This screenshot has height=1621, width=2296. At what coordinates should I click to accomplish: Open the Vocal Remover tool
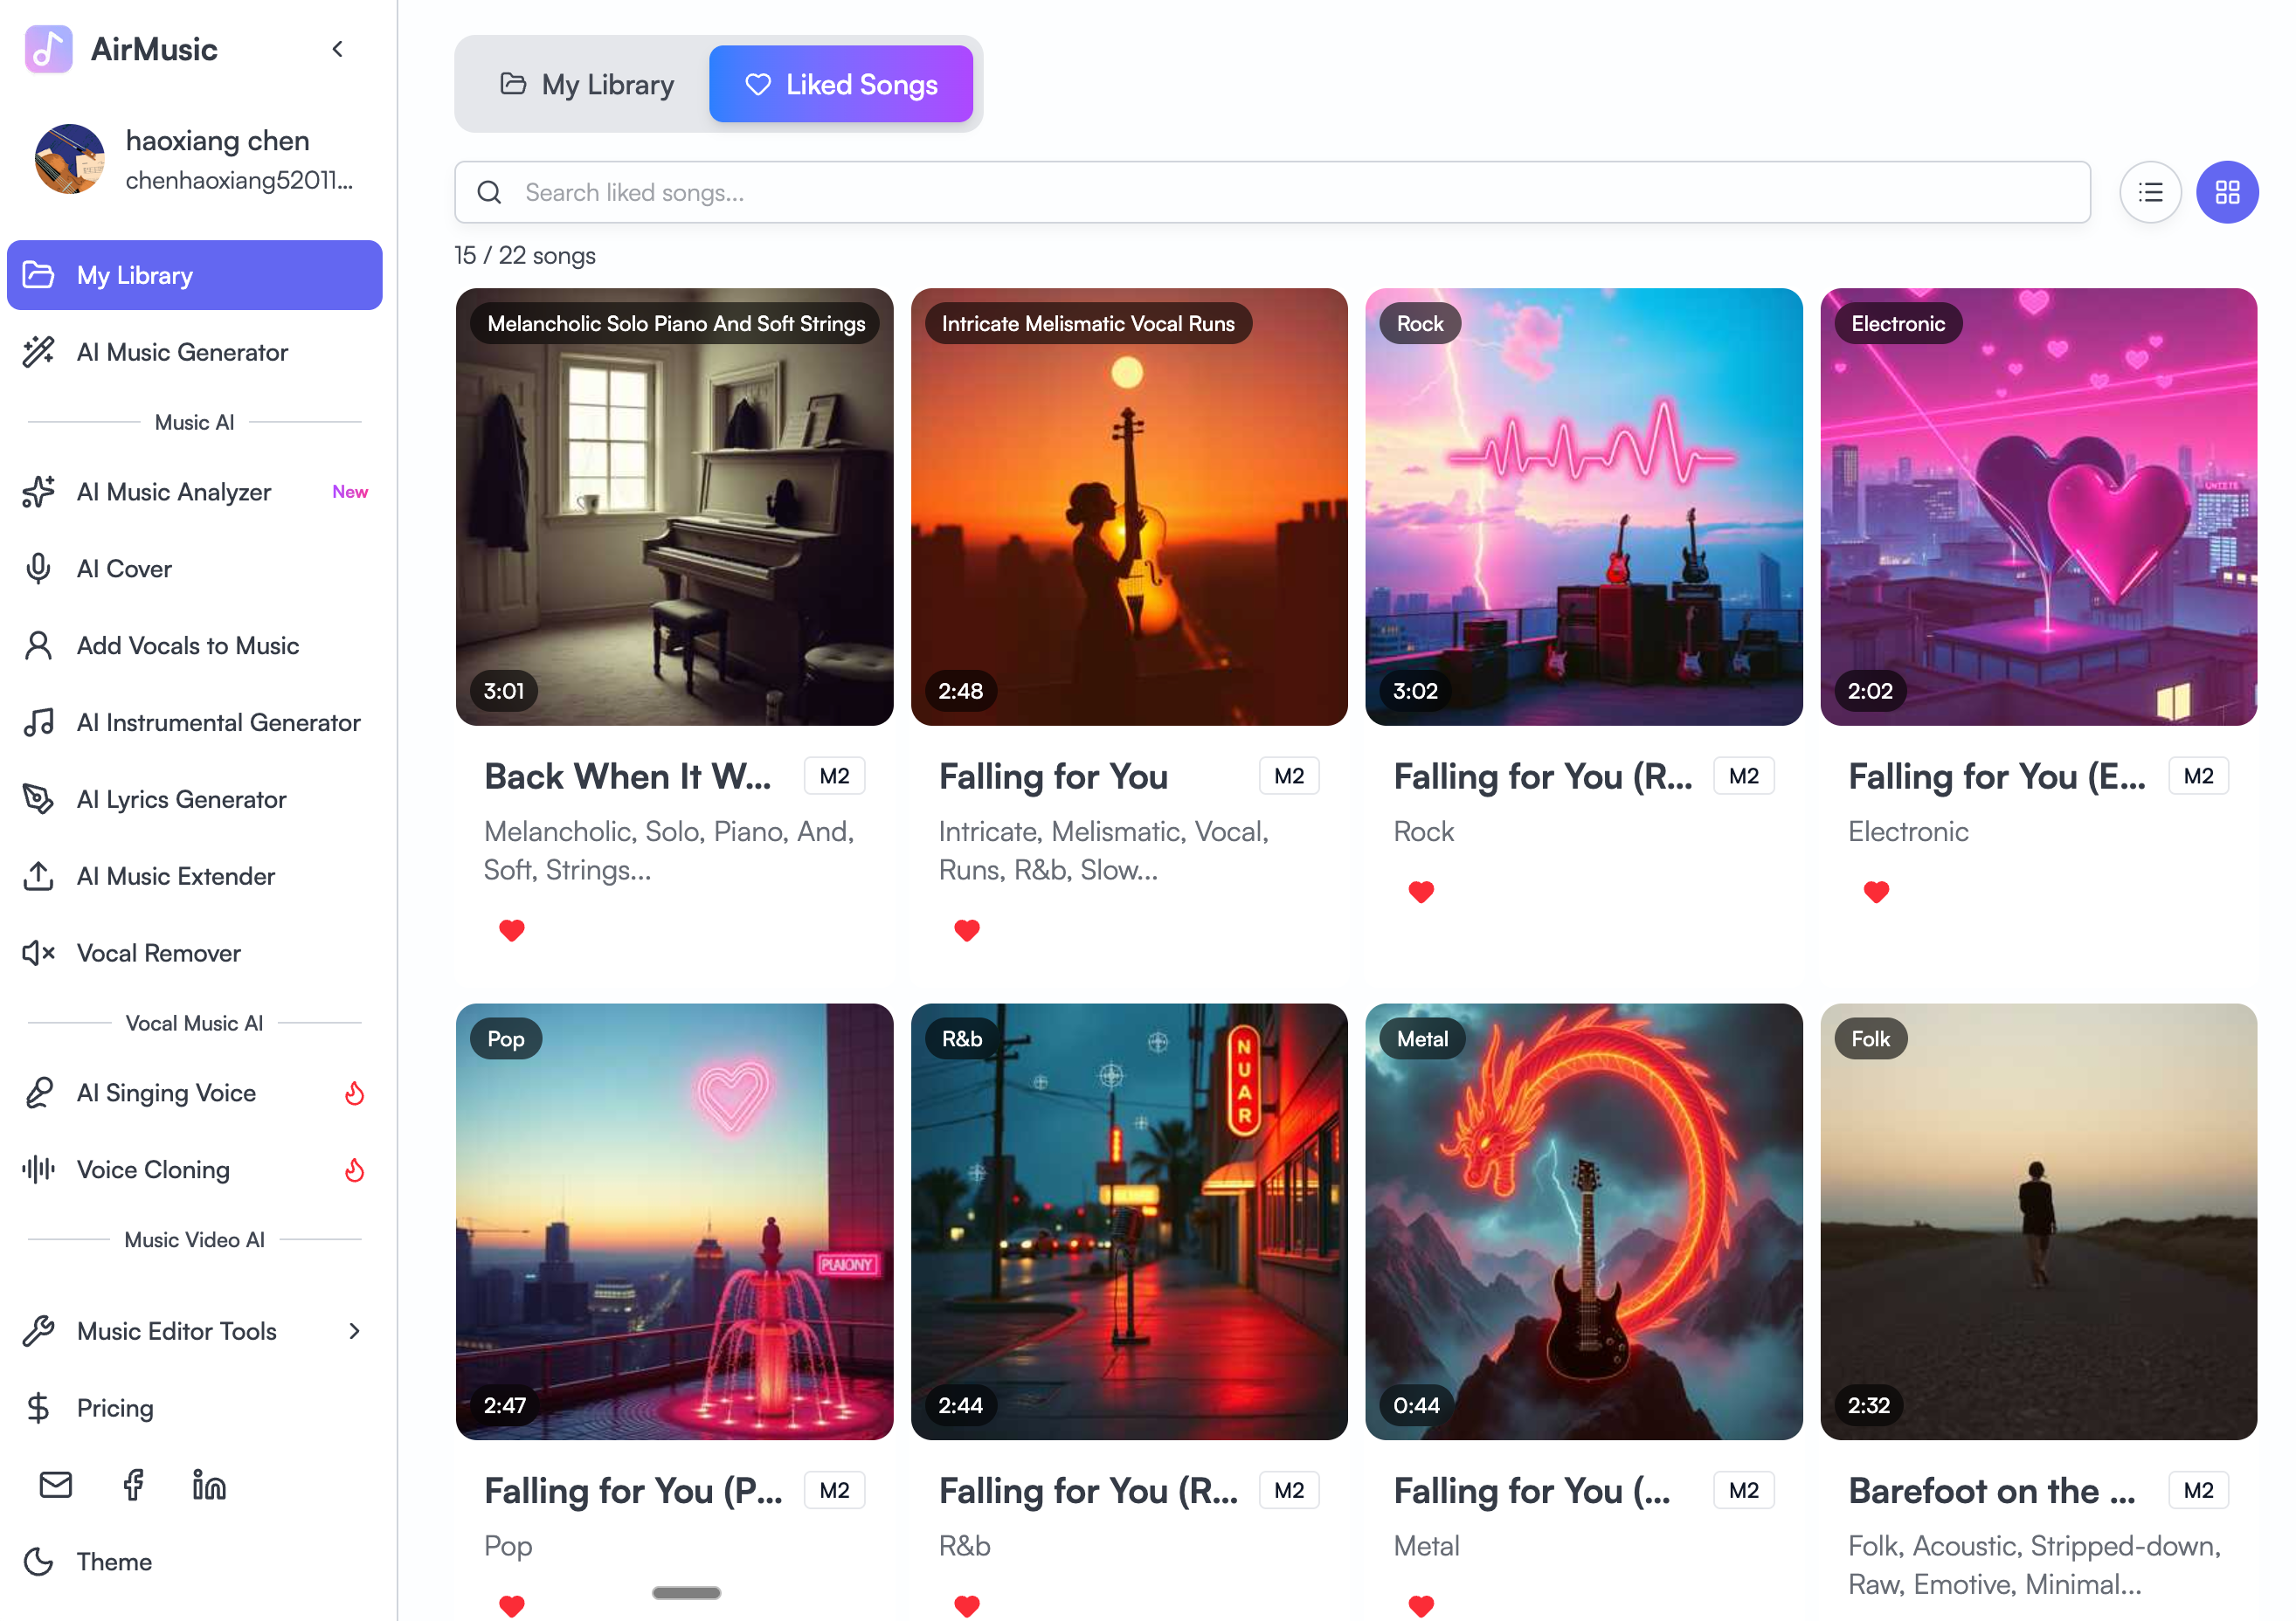coord(159,952)
